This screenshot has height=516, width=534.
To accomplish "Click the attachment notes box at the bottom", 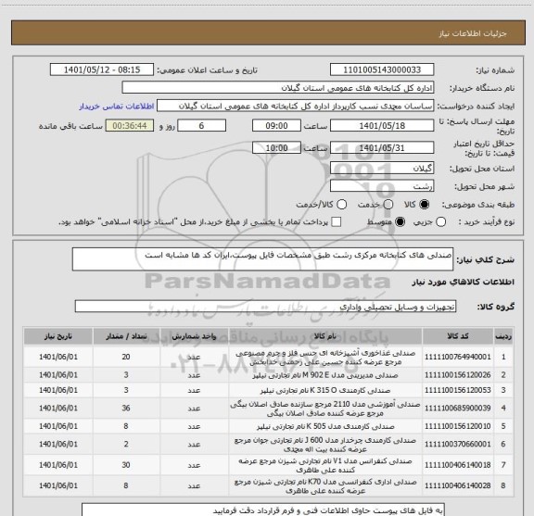I will coord(263,510).
